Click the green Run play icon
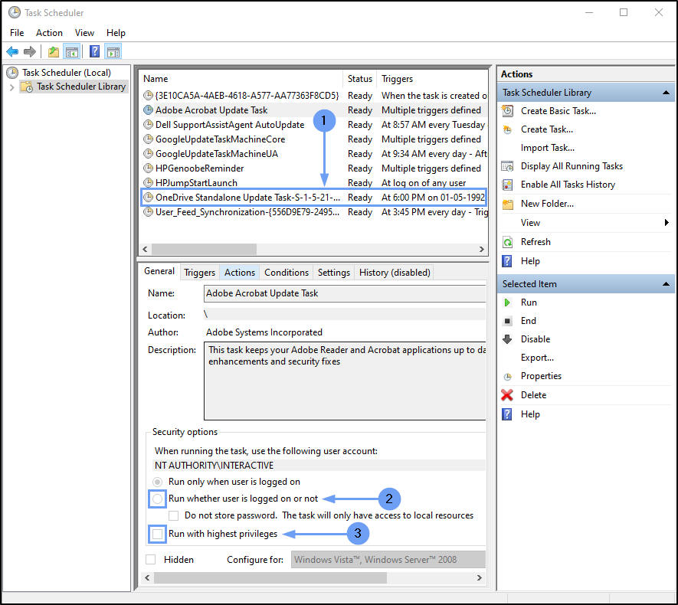 508,302
